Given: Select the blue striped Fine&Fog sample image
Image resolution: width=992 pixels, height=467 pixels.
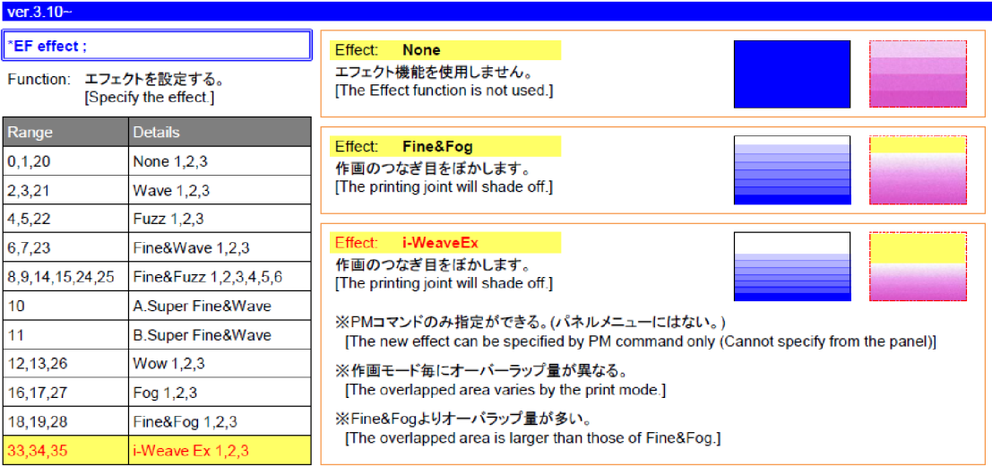Looking at the screenshot, I should pyautogui.click(x=791, y=170).
